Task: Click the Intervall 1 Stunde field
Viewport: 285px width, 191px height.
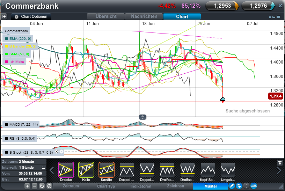Action: 24,168
